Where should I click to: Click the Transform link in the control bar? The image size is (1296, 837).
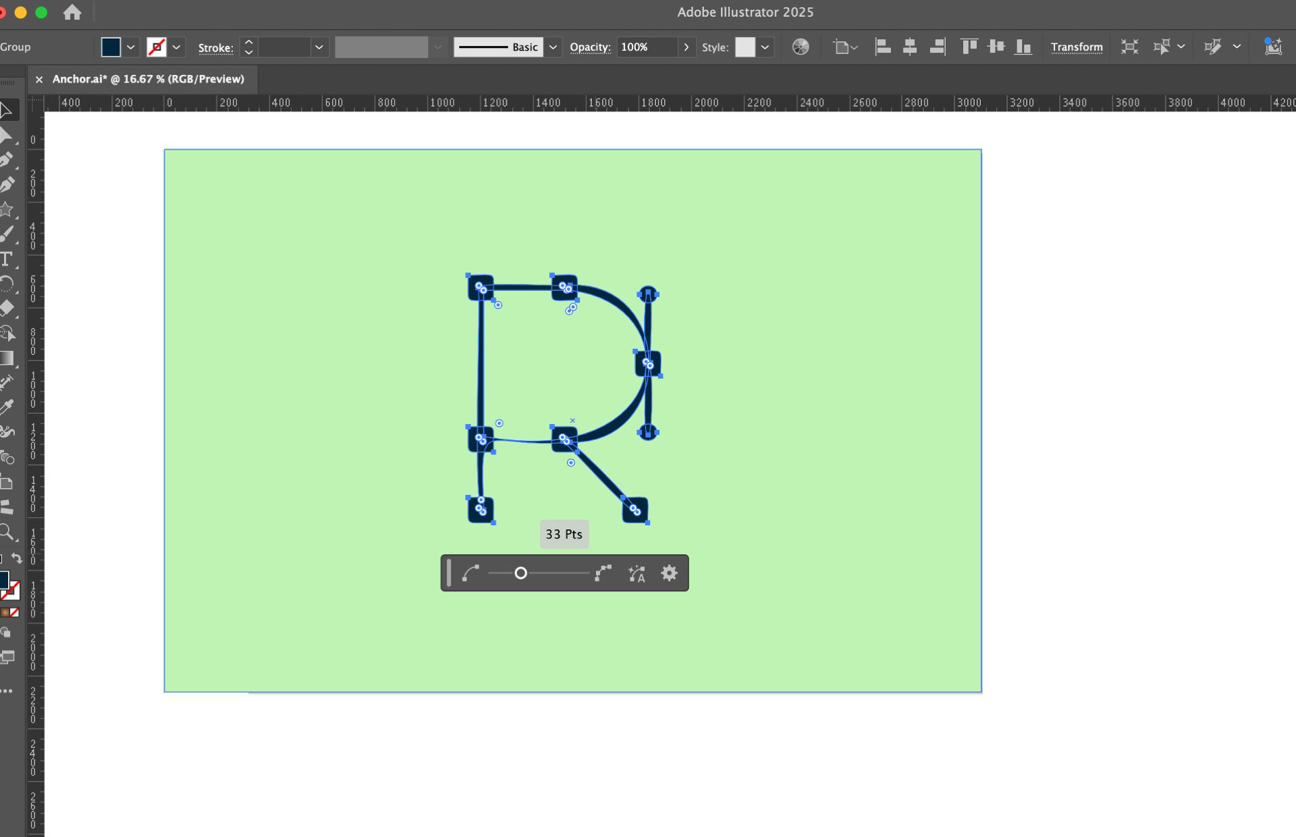tap(1077, 47)
